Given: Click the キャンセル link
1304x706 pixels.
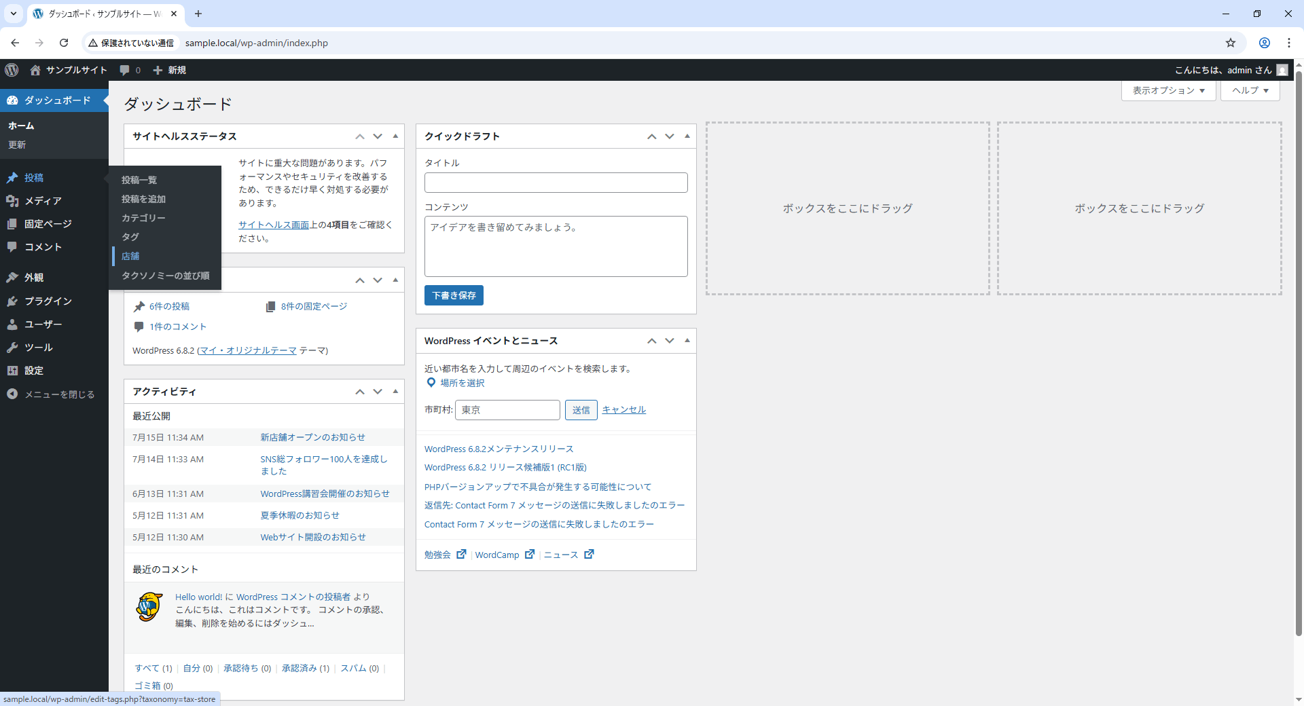Looking at the screenshot, I should point(623,409).
